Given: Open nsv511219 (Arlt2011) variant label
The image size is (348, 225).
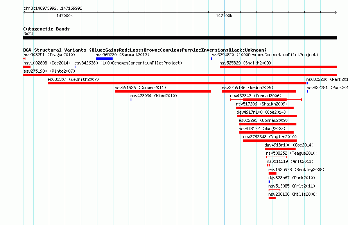Looking at the screenshot, I should (x=290, y=161).
